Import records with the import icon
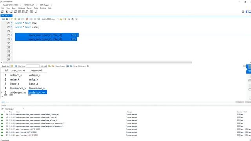Image resolution: width=251 pixels, height=141 pixels. click(x=71, y=66)
